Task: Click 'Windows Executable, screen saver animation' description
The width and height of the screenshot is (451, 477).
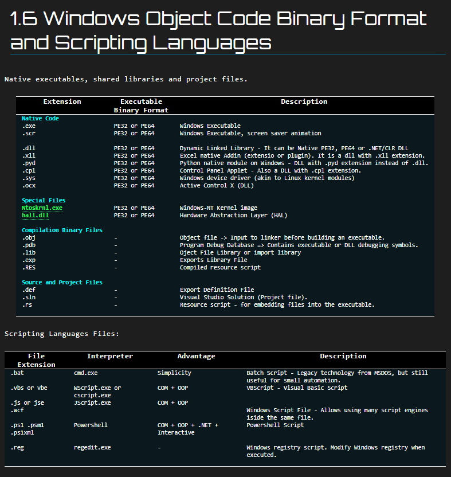Action: (250, 133)
